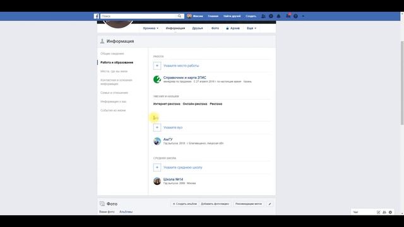The width and height of the screenshot is (404, 227).
Task: Click Создать альбом button
Action: [x=184, y=204]
